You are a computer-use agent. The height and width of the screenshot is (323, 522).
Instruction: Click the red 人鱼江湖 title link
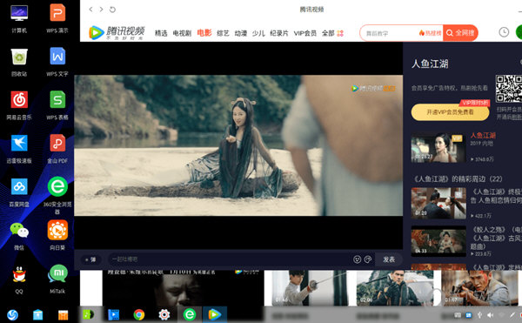(x=483, y=135)
